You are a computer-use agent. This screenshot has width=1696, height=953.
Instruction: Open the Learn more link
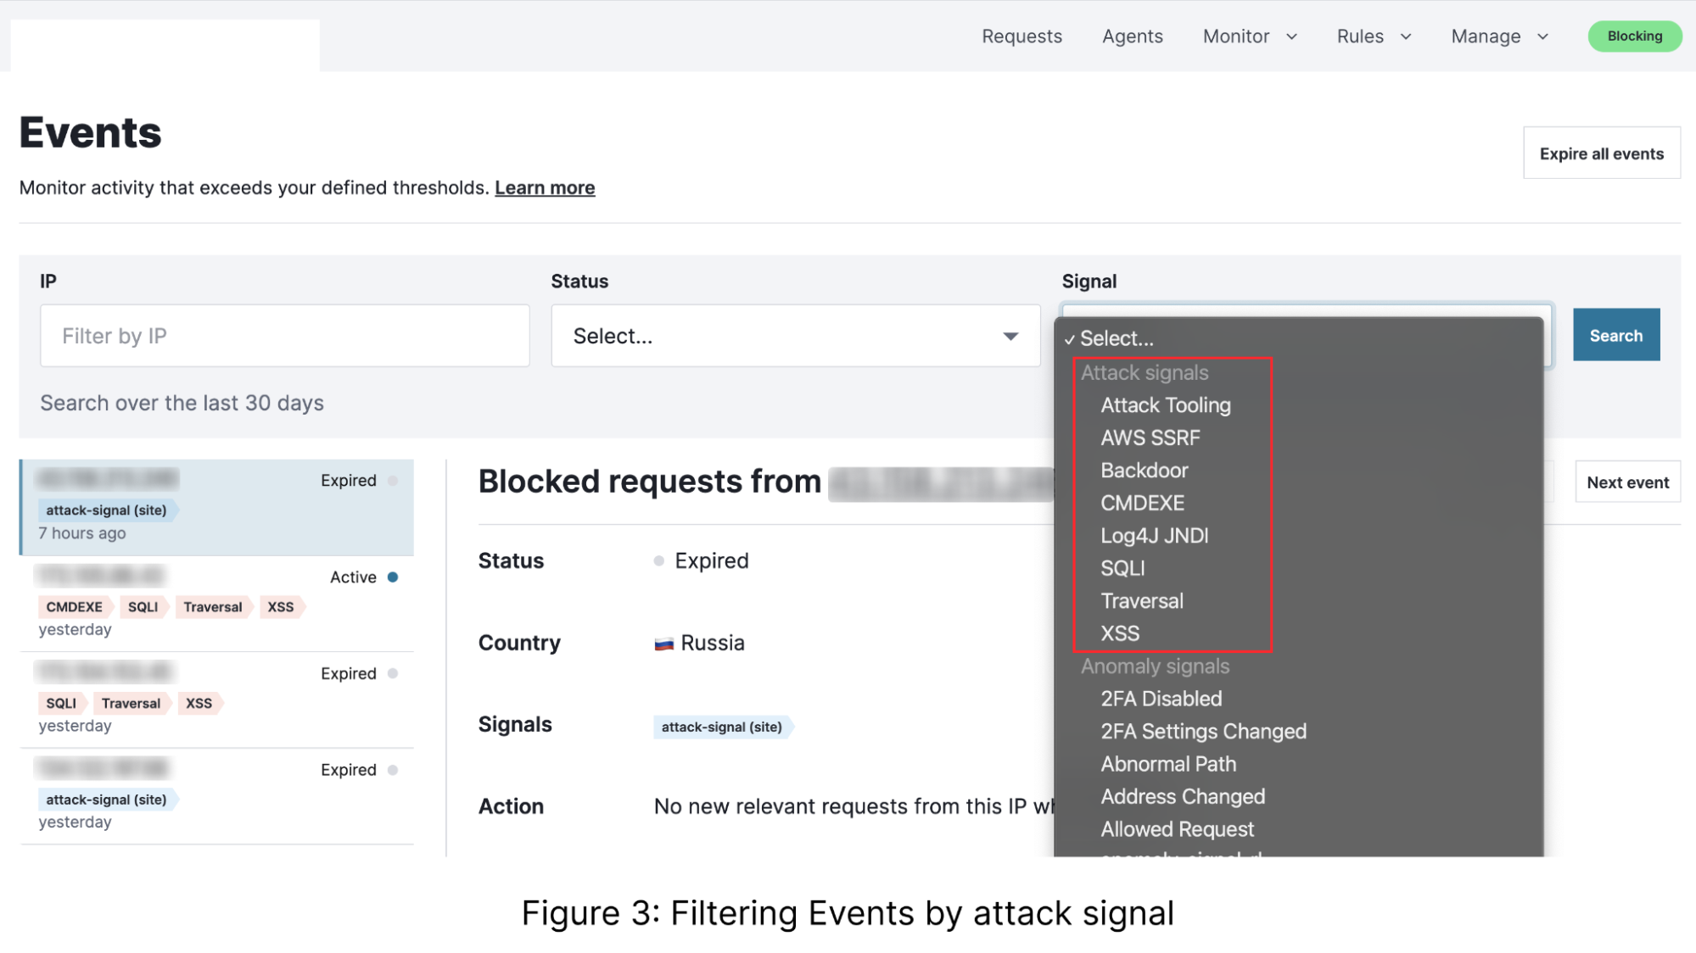544,187
